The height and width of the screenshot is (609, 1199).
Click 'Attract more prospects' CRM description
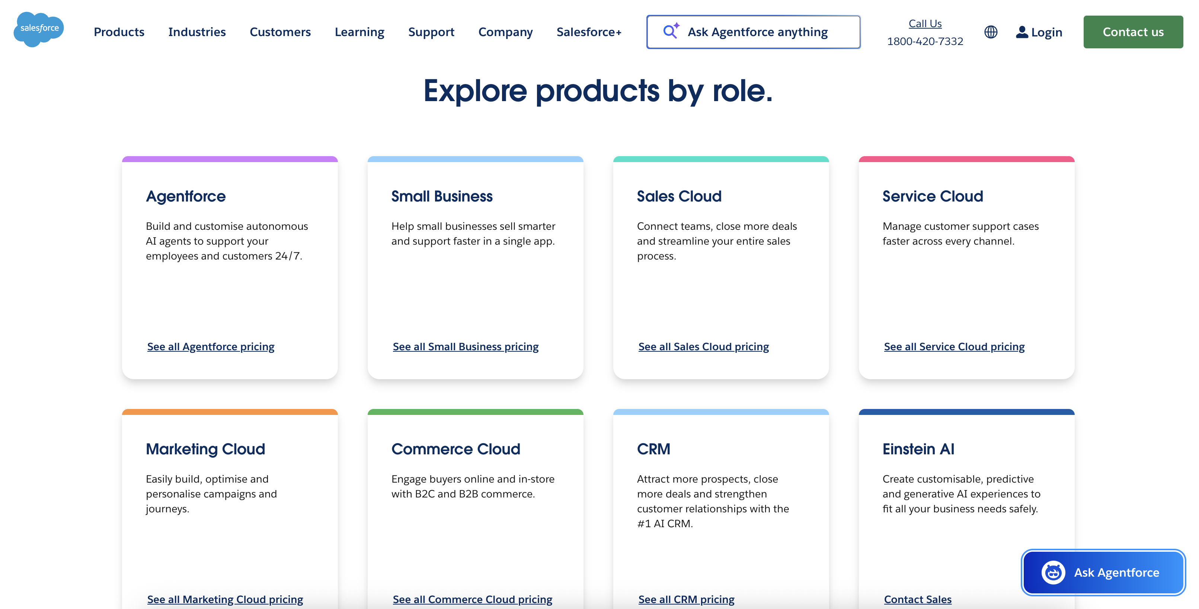point(713,502)
